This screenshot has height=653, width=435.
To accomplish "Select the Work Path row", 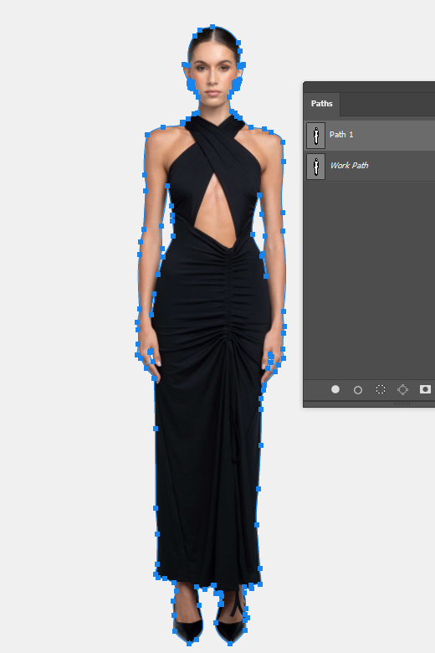I will click(x=370, y=166).
